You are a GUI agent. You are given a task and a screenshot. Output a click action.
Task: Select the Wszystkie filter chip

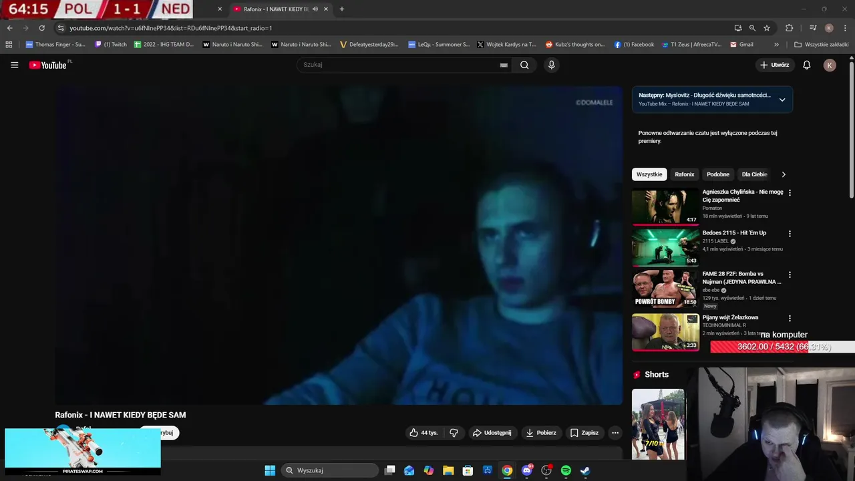coord(649,174)
